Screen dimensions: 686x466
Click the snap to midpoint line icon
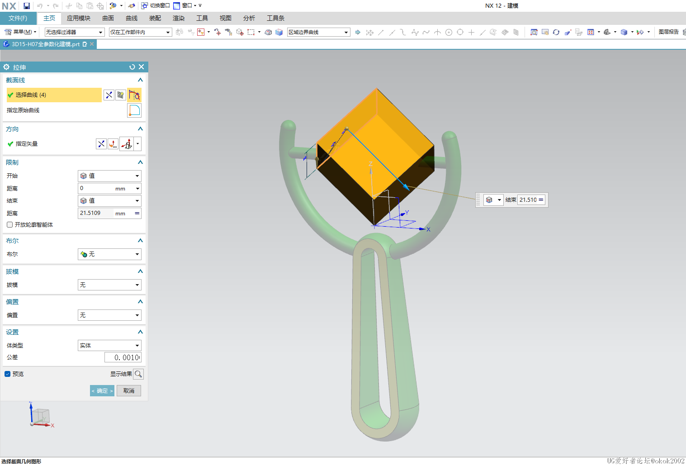[x=392, y=32]
